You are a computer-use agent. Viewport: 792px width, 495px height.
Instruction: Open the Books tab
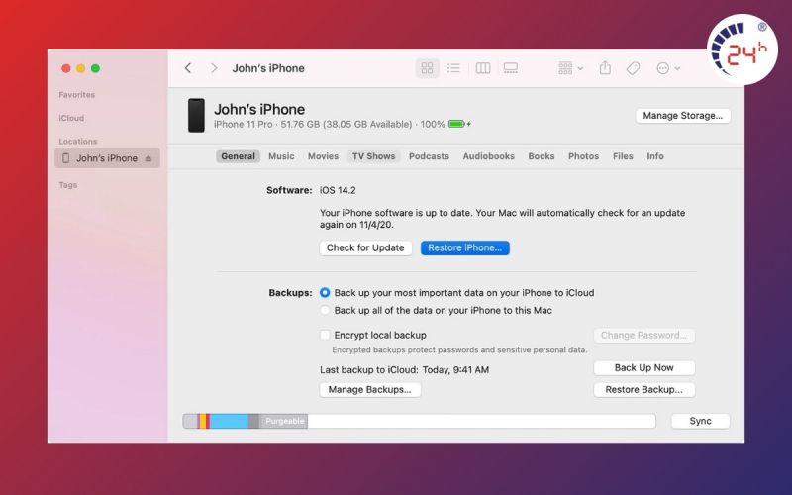542,156
